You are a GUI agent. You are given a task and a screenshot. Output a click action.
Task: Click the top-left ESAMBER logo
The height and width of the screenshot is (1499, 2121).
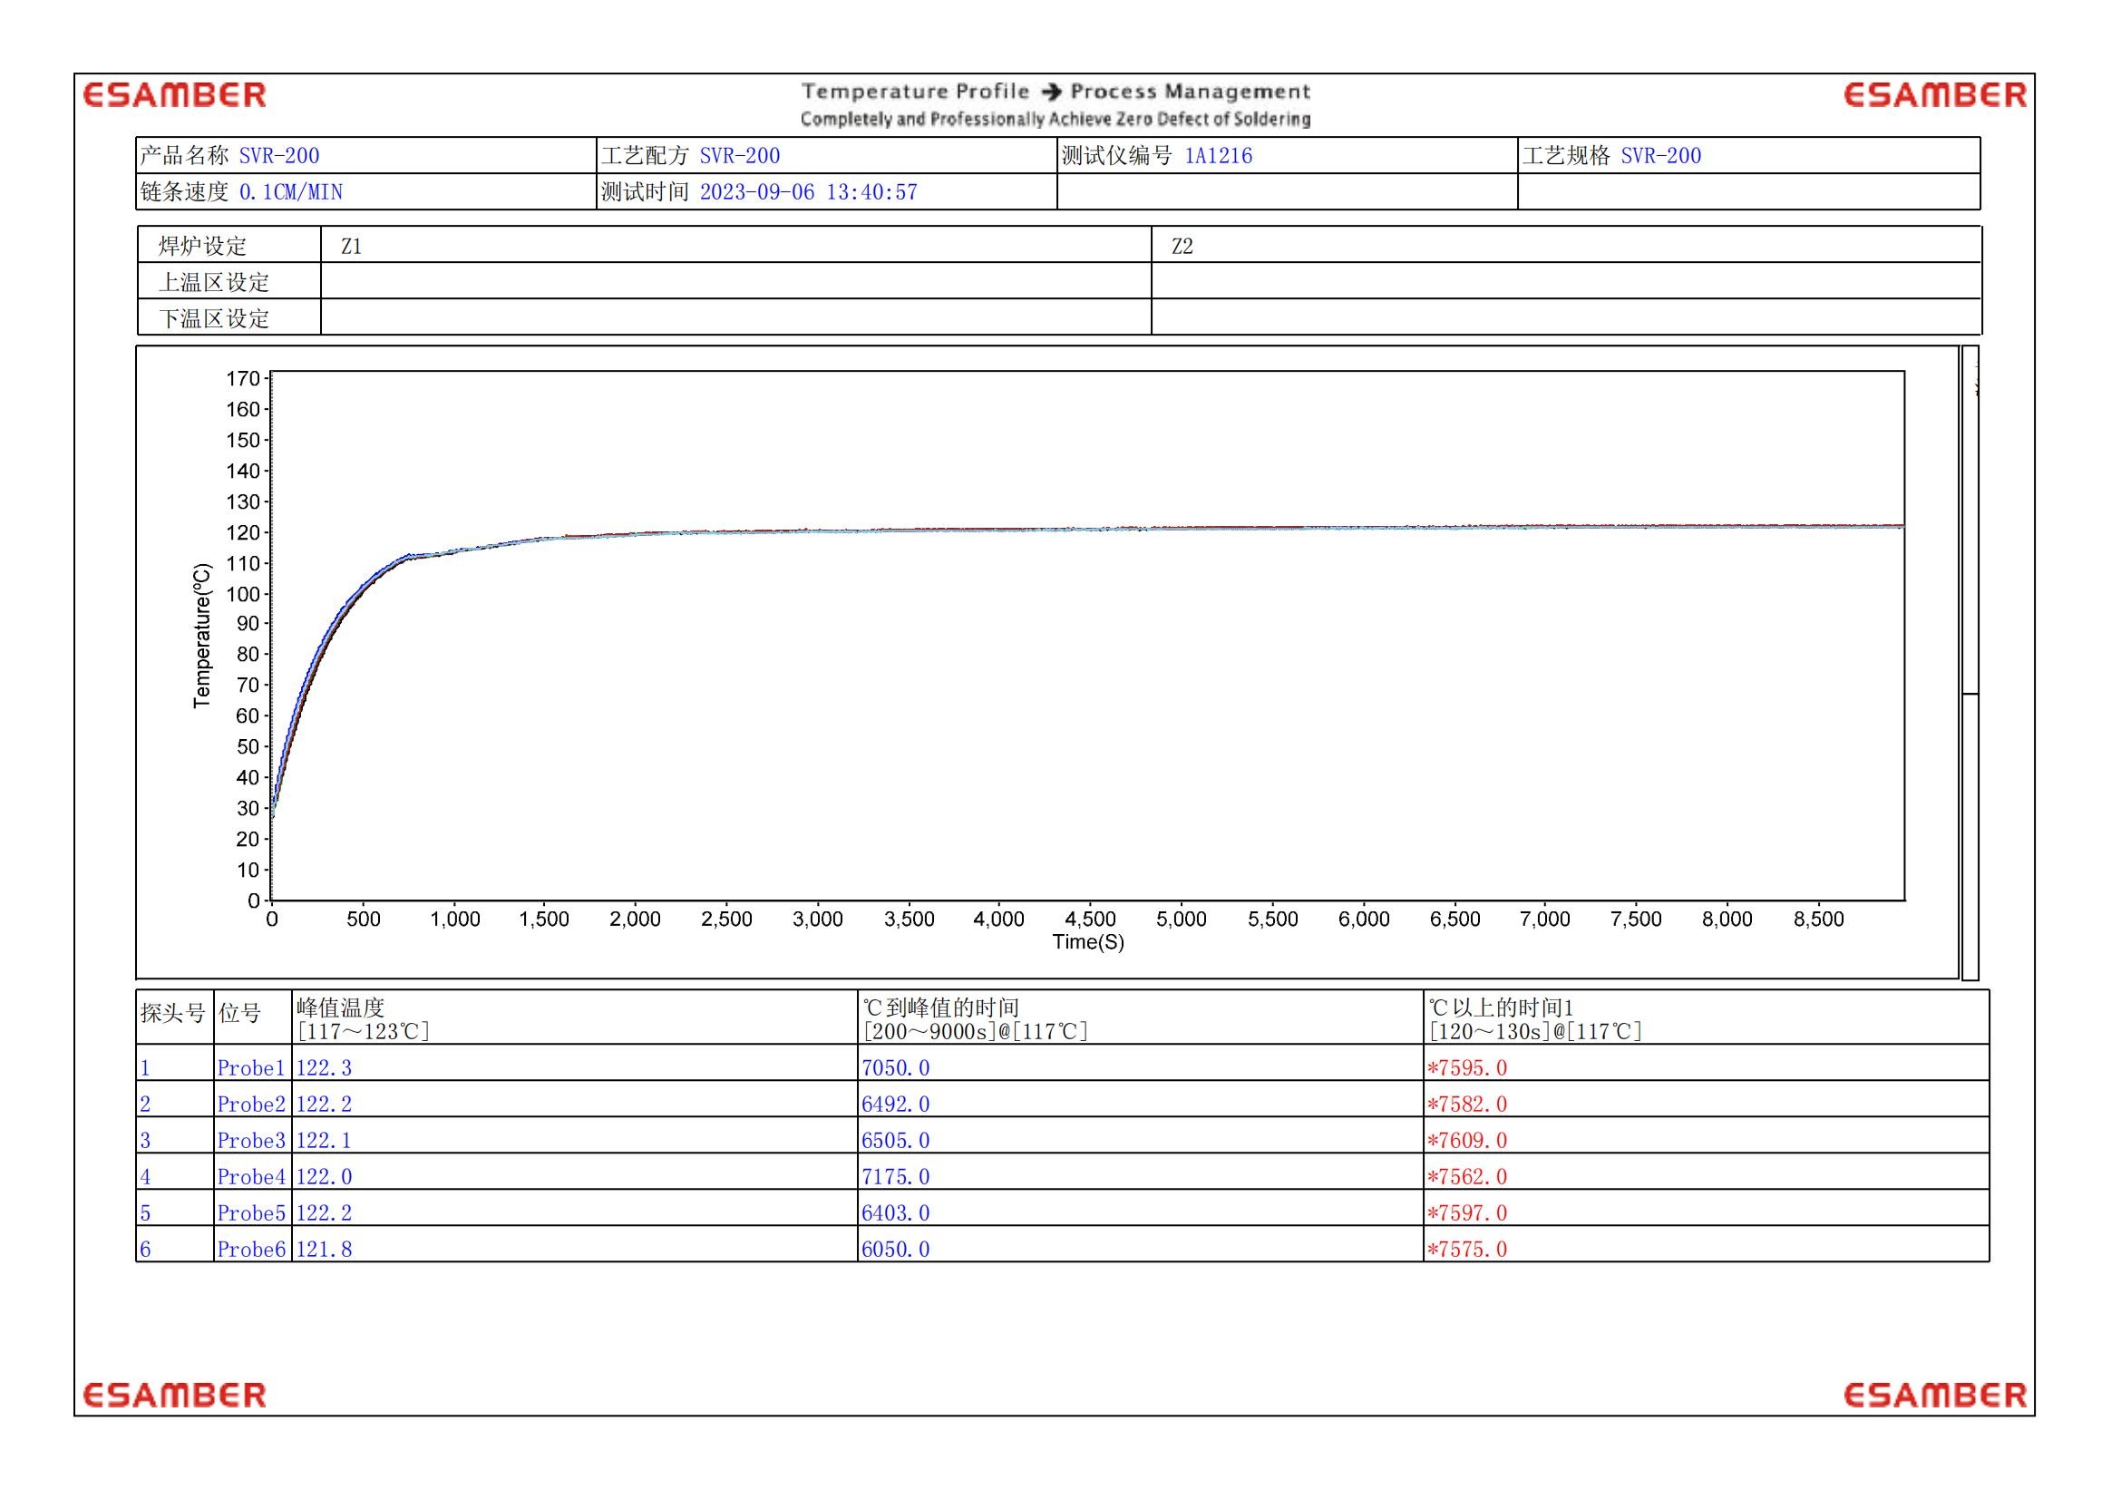[175, 95]
